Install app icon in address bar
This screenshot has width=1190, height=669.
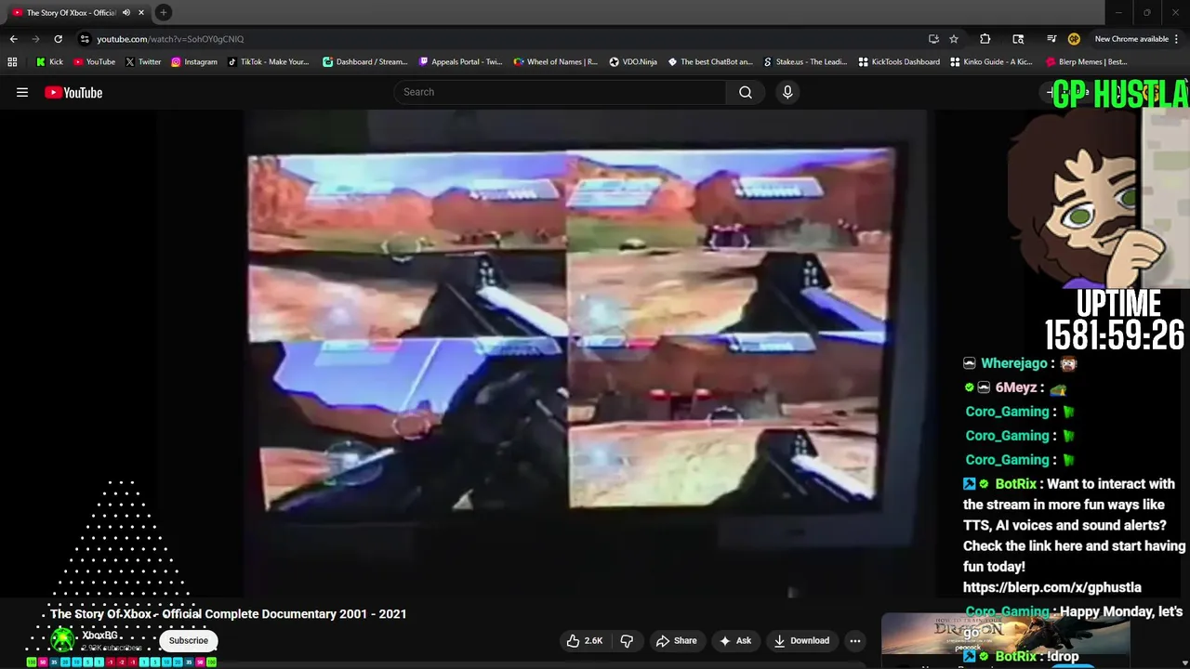[x=933, y=39]
